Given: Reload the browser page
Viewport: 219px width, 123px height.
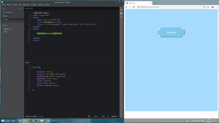Looking at the screenshot, I should 134,7.
